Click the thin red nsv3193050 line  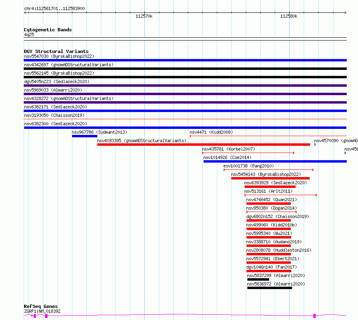coord(185,119)
